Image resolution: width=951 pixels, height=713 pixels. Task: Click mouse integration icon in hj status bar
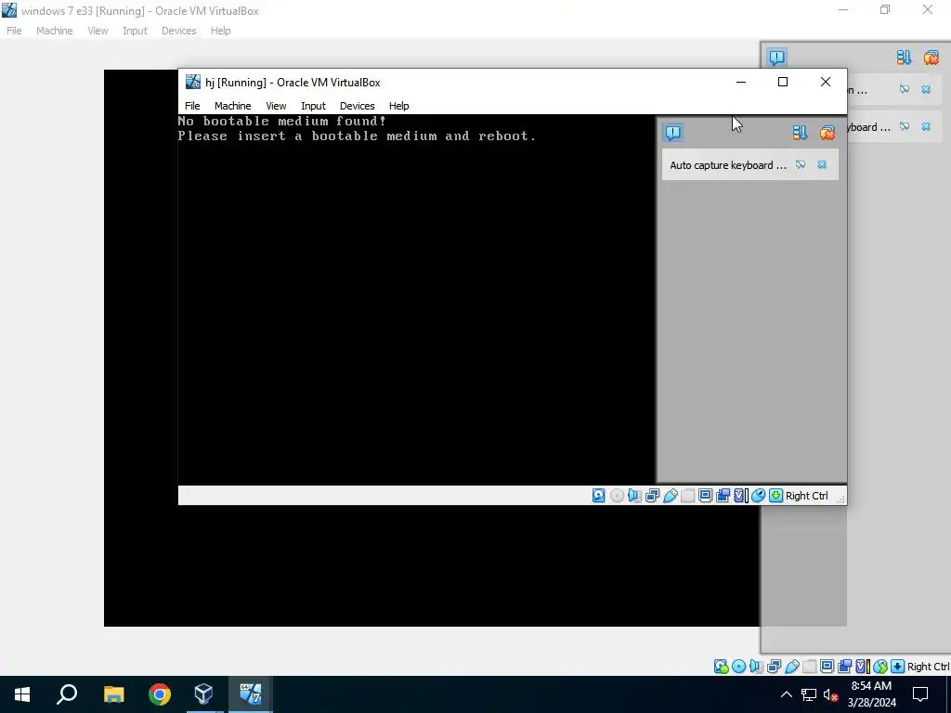pos(758,496)
